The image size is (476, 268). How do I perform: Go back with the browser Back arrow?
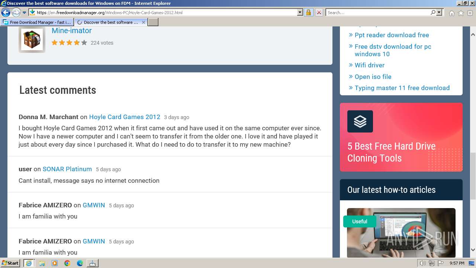6,13
